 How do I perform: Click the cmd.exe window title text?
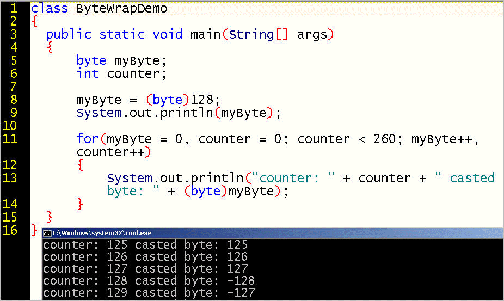pyautogui.click(x=102, y=233)
